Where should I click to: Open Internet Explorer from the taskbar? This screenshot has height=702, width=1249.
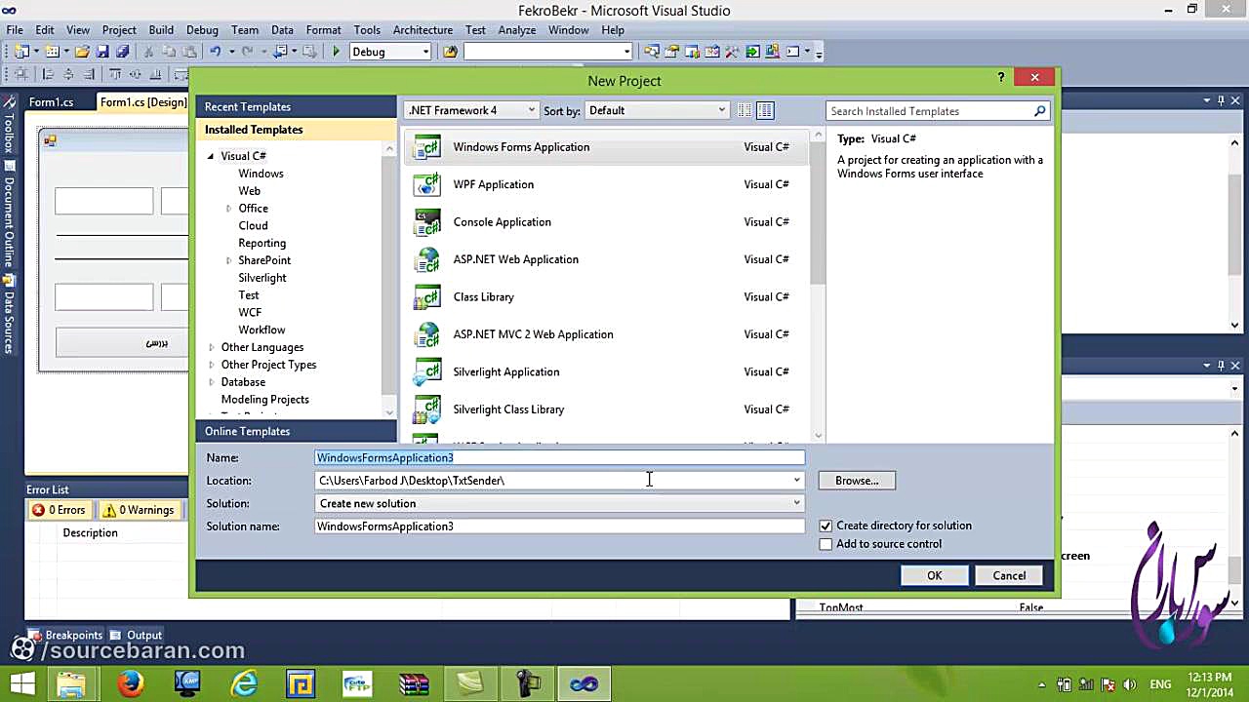click(x=244, y=683)
